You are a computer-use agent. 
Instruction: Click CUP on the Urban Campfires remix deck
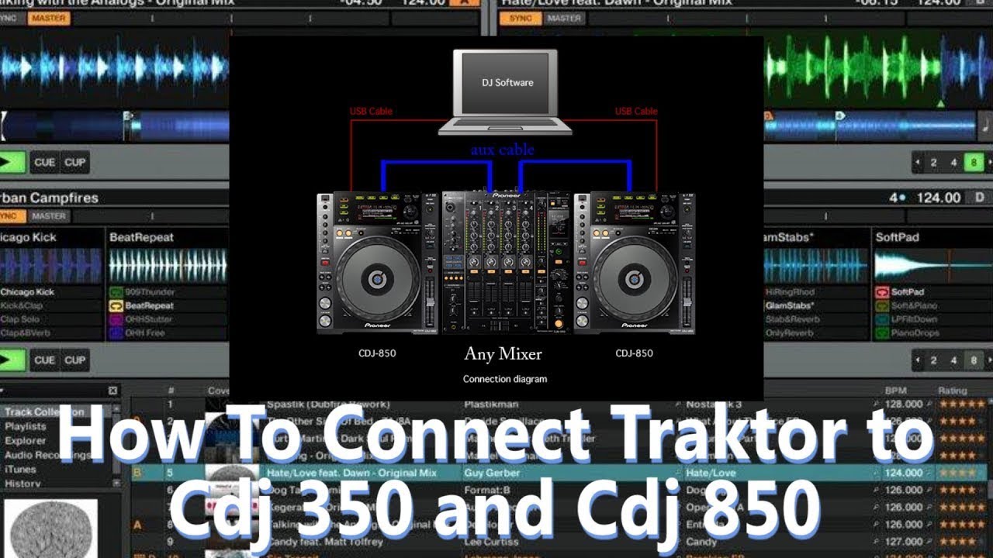(75, 360)
